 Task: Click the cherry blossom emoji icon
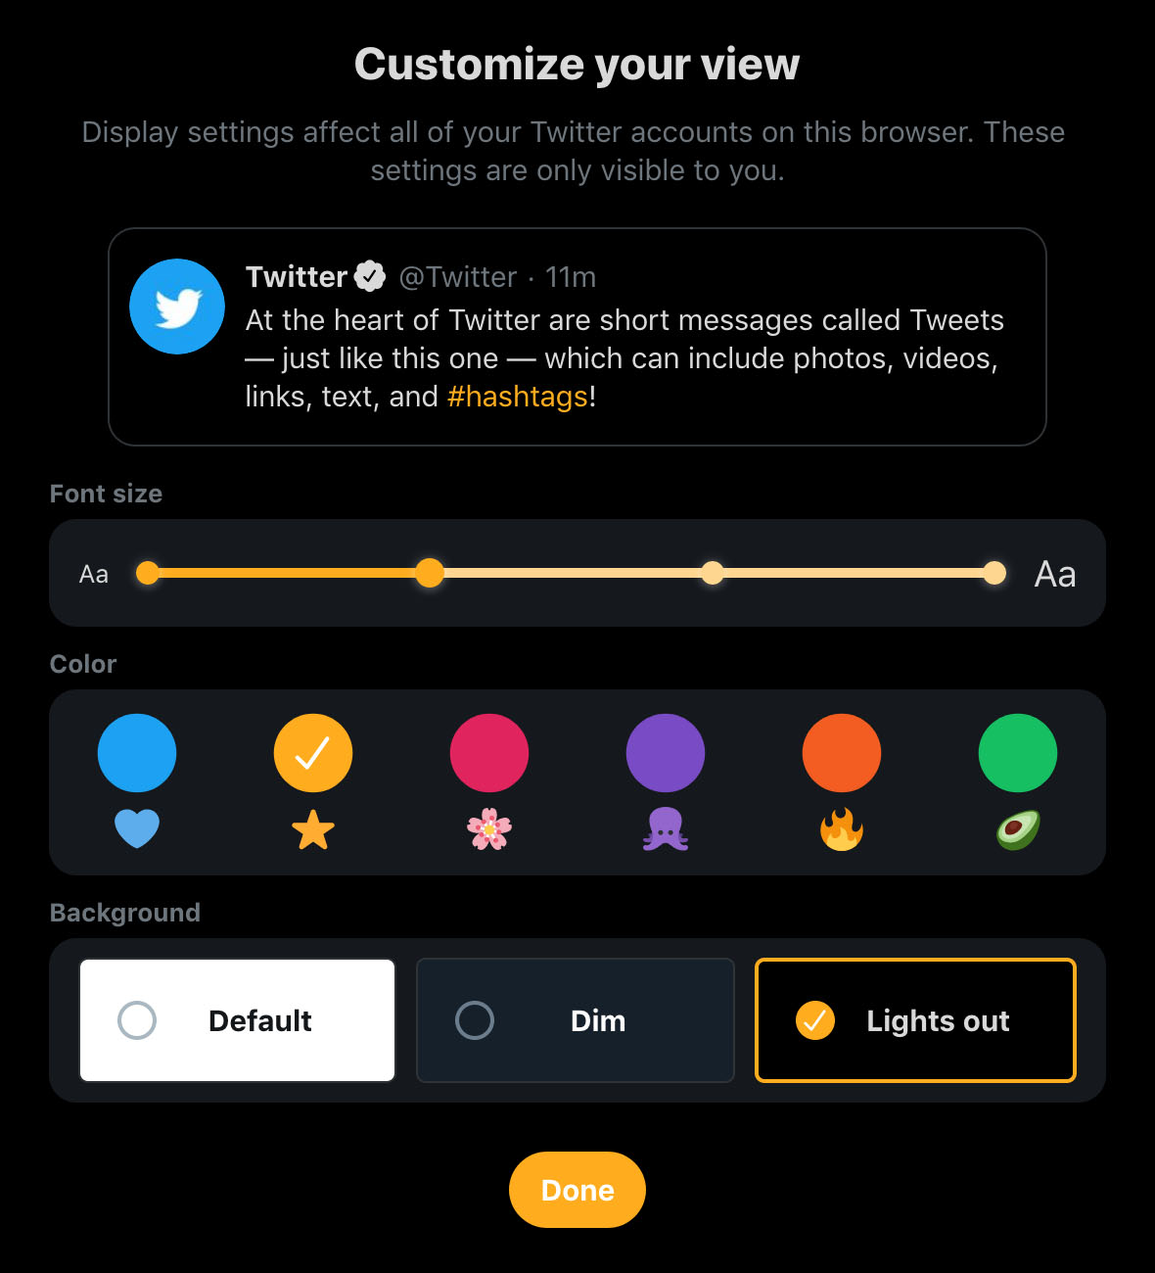(x=489, y=829)
